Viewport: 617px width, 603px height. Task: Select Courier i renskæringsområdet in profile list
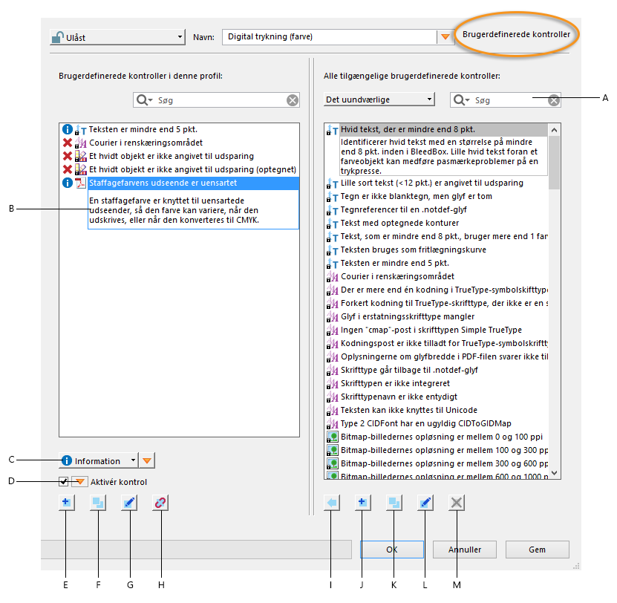pyautogui.click(x=179, y=143)
